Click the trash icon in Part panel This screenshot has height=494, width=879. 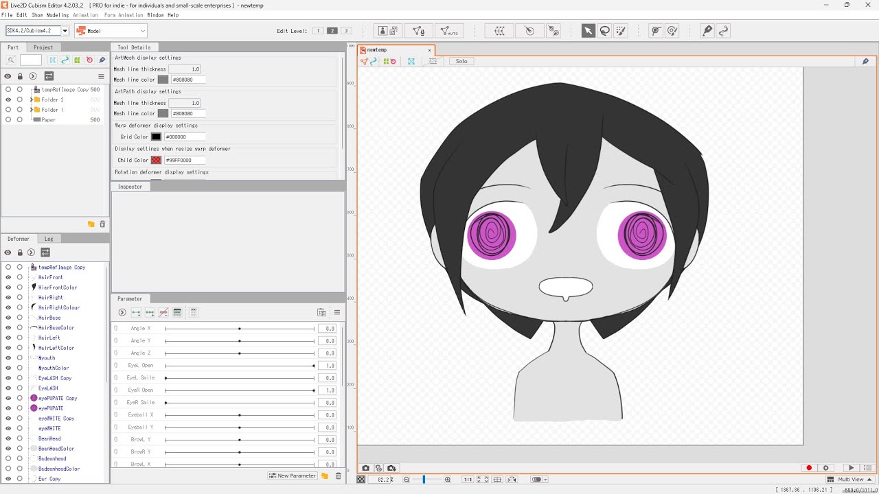click(102, 224)
